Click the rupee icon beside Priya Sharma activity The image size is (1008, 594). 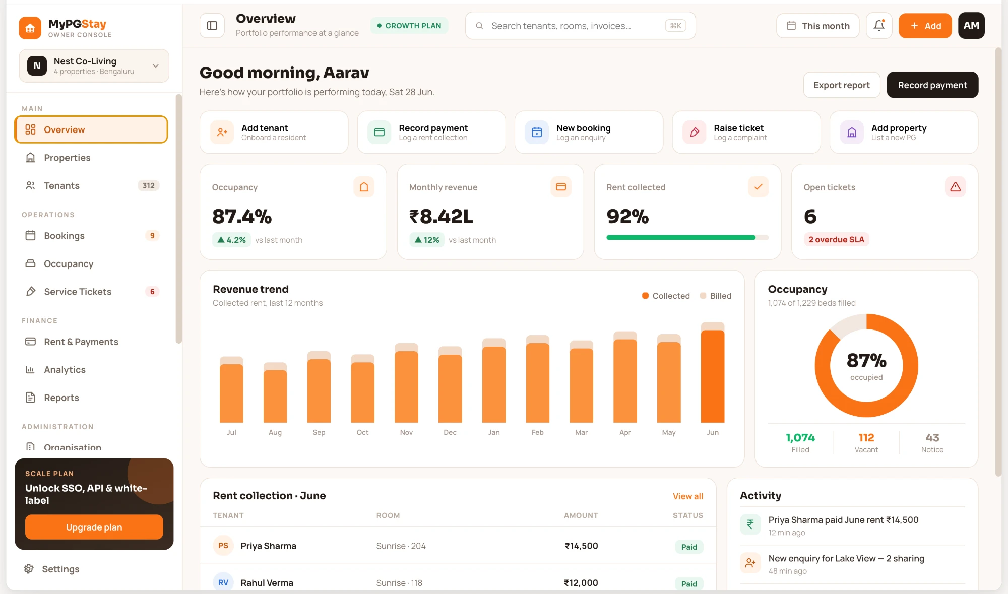pos(750,524)
